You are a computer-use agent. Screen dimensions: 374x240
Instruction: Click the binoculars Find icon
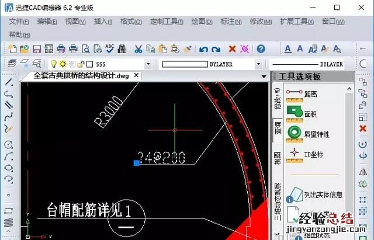tap(122, 49)
